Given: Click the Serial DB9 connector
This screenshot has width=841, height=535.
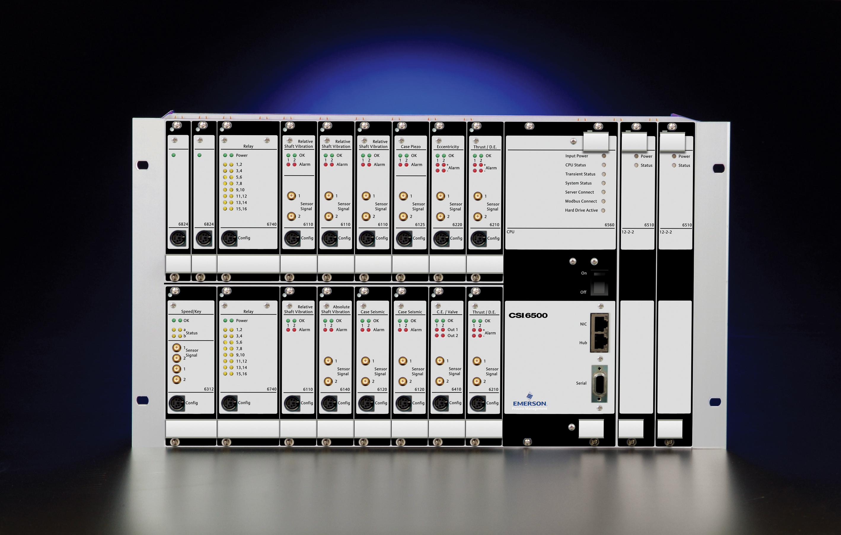Looking at the screenshot, I should point(599,384).
